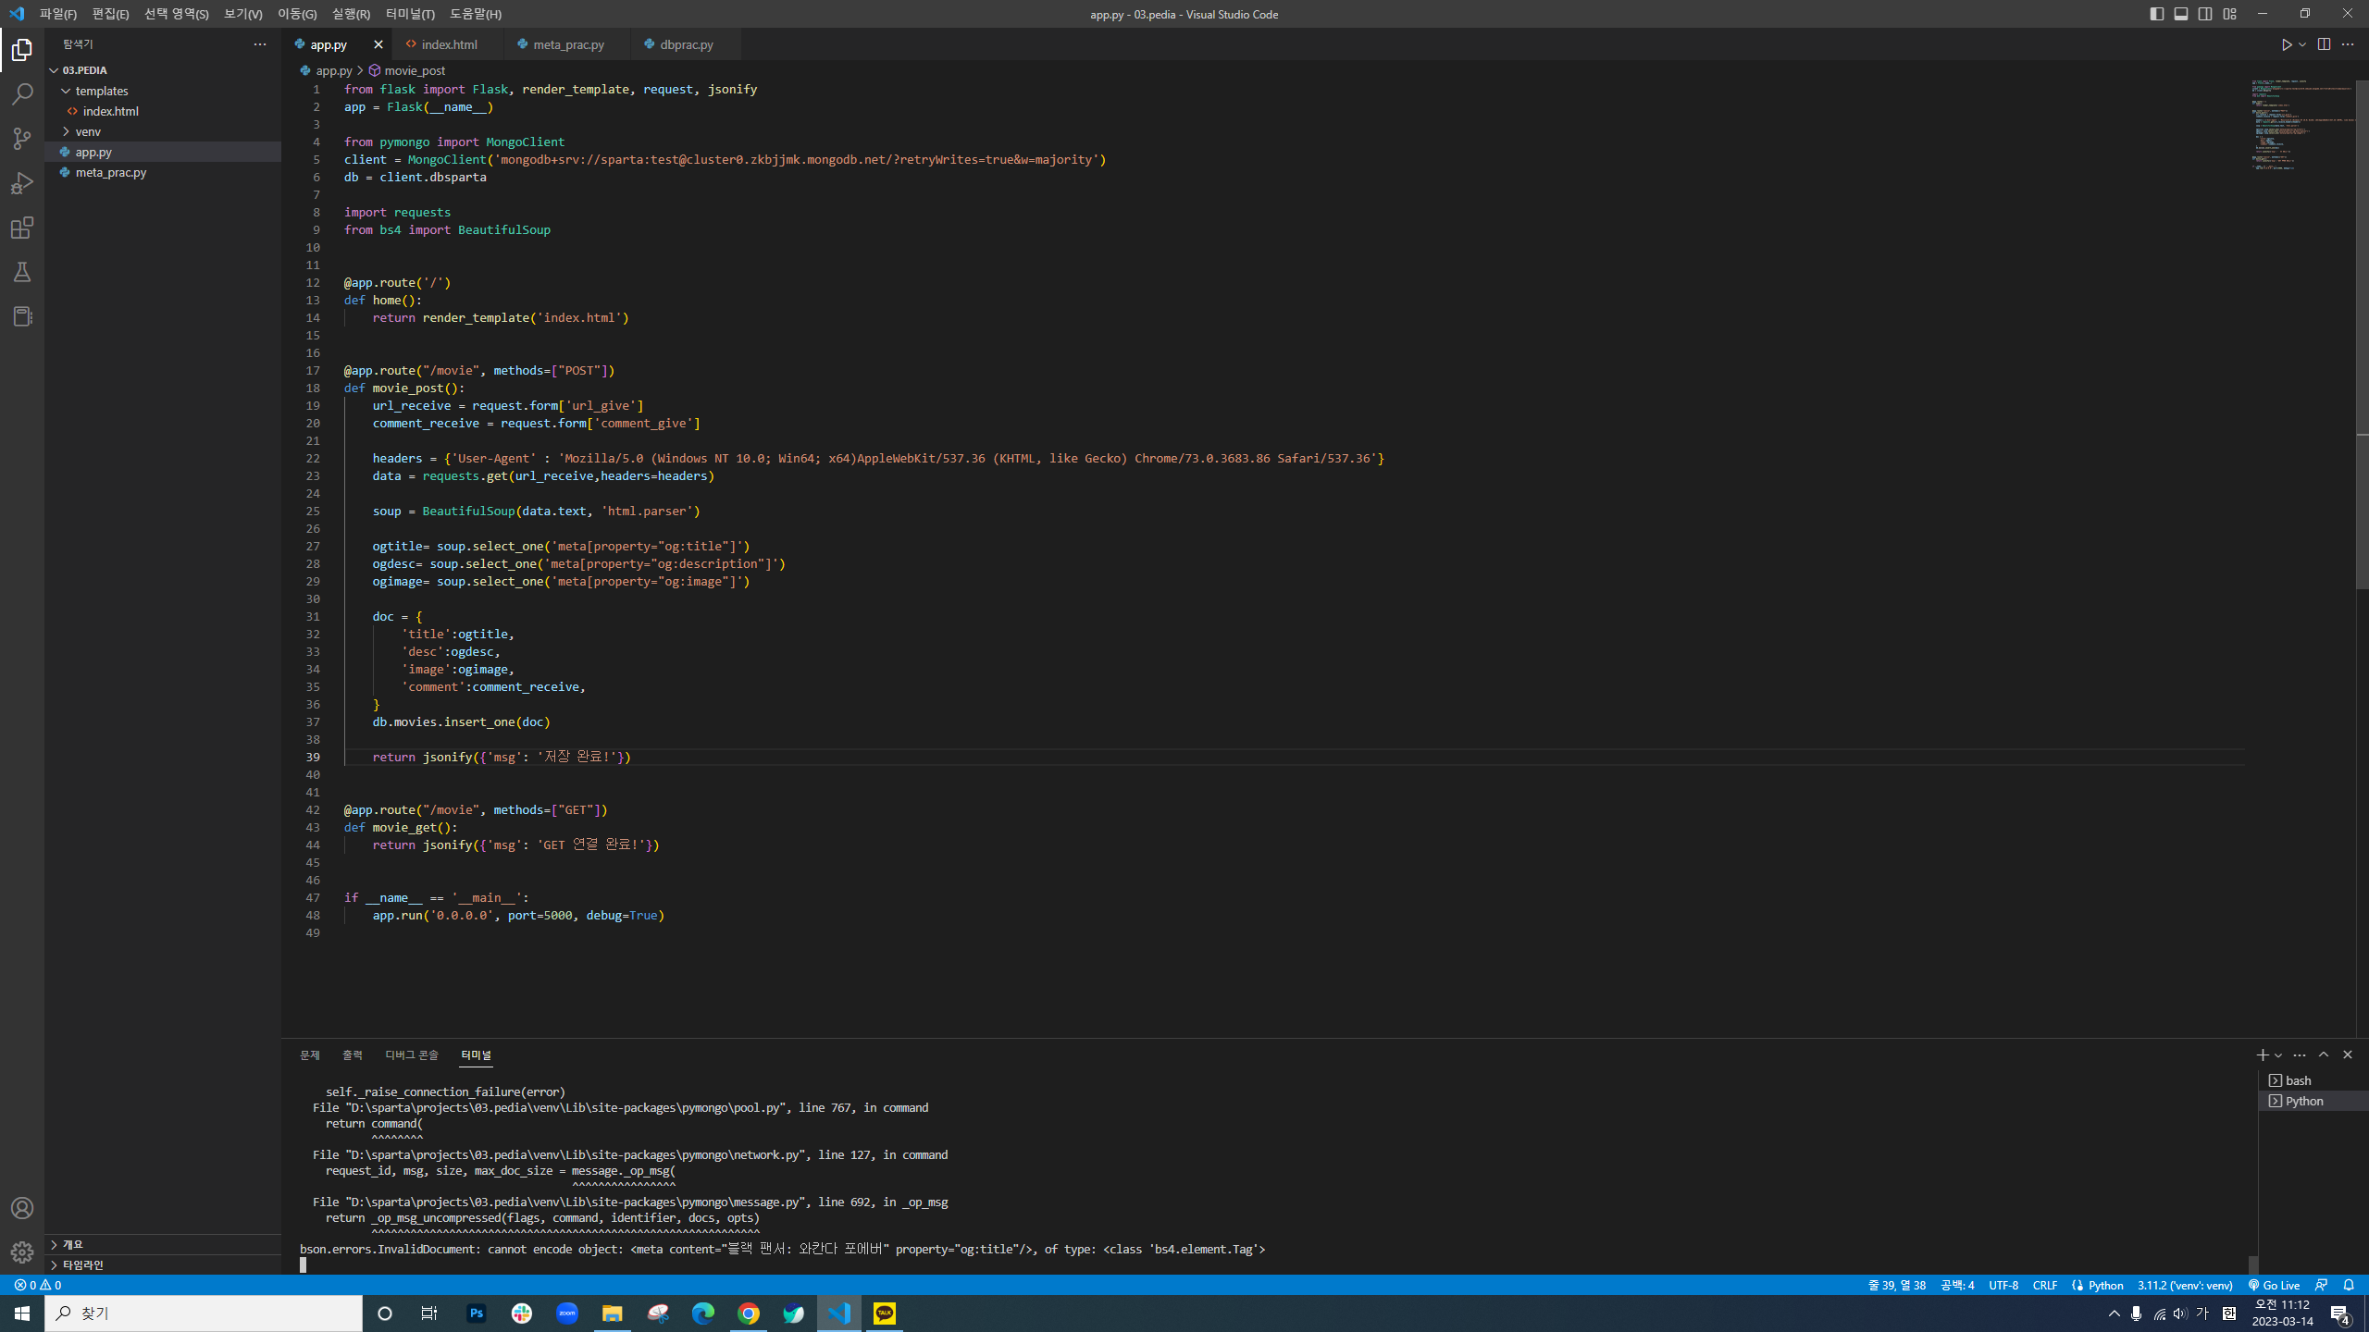Open Customize Layout icon in title bar

tap(2229, 14)
